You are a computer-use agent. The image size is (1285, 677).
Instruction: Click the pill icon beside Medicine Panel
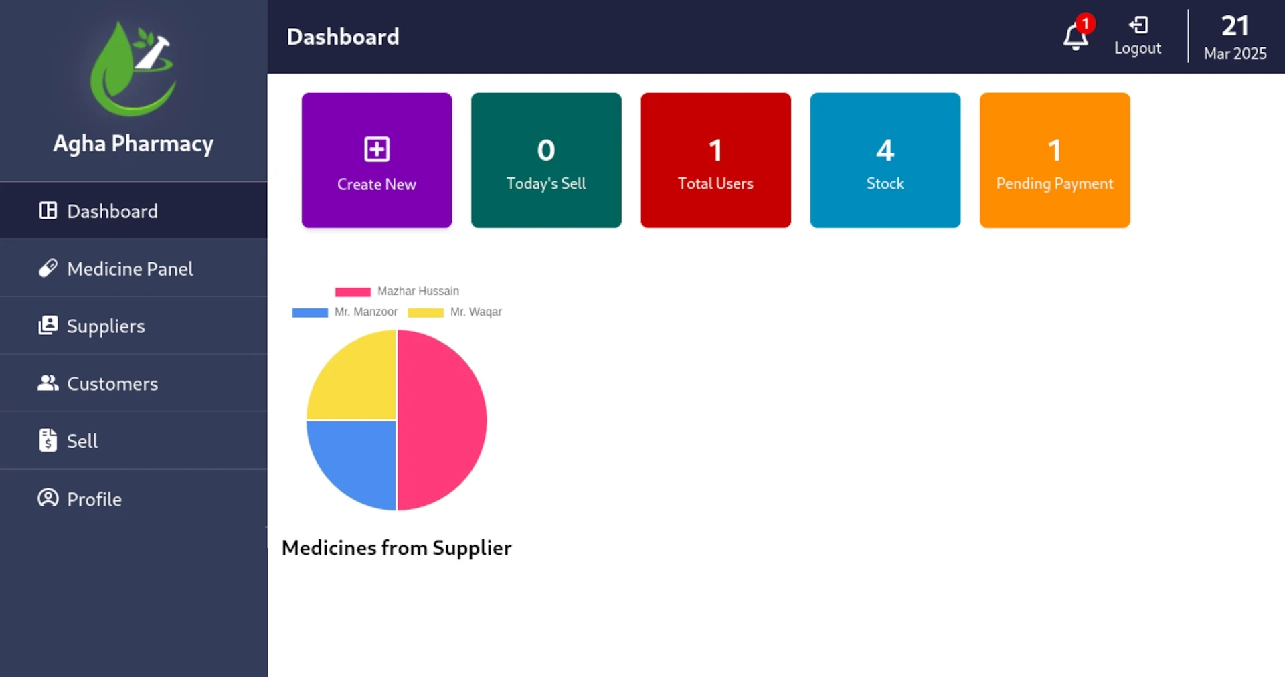pyautogui.click(x=48, y=268)
